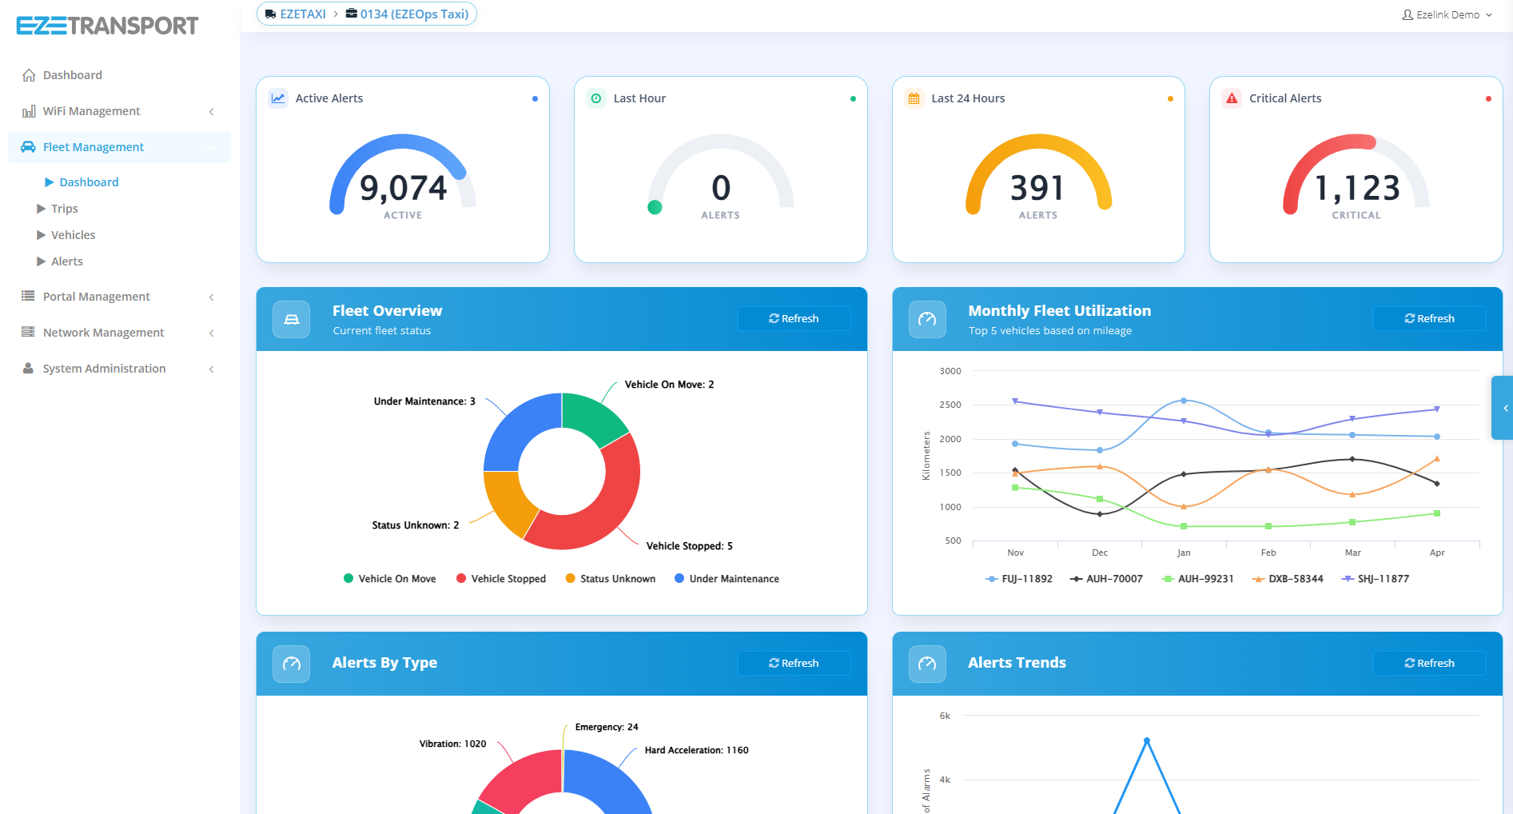The height and width of the screenshot is (814, 1513).
Task: Click the Critical Alerts warning triangle icon
Action: click(x=1232, y=98)
